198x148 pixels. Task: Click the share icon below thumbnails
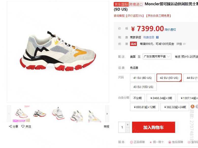point(10,126)
